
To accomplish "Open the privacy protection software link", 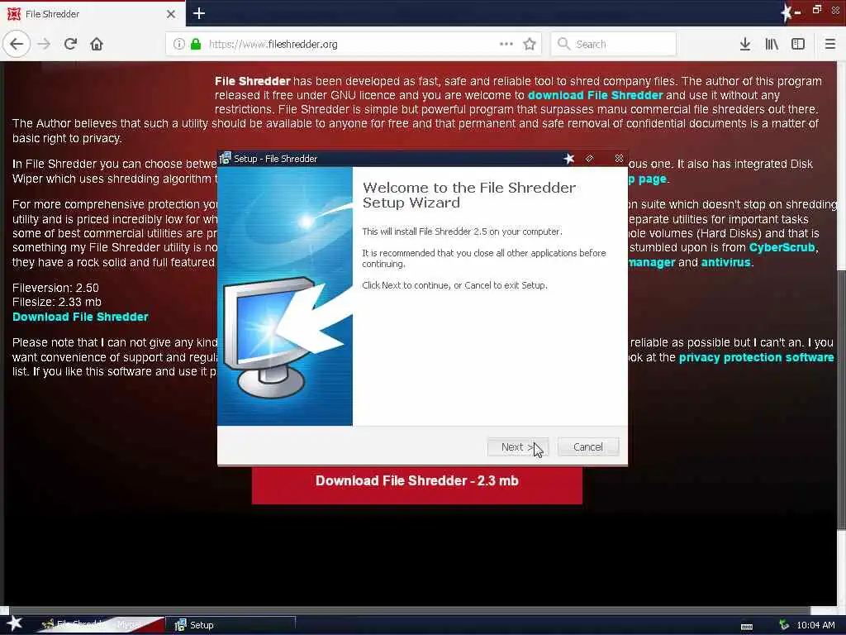I will 756,357.
